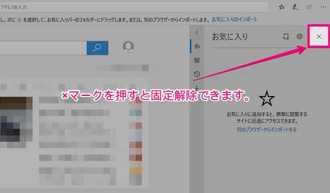Screen dimensions: 330x193
Task: Open the Hub favorites star icon in the toolbar
Action: pyautogui.click(x=281, y=7)
